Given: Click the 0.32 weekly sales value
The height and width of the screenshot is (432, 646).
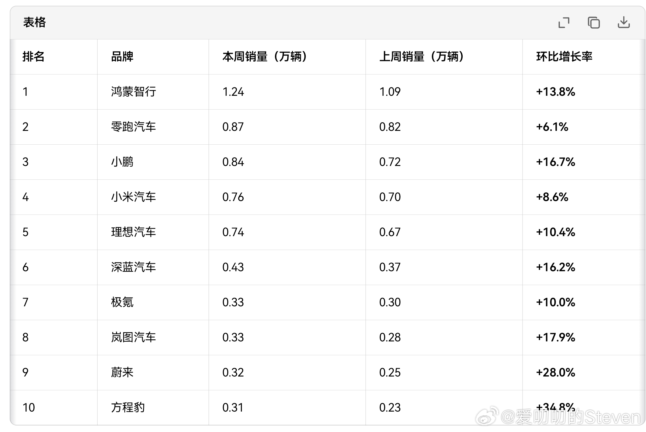Looking at the screenshot, I should pyautogui.click(x=233, y=372).
